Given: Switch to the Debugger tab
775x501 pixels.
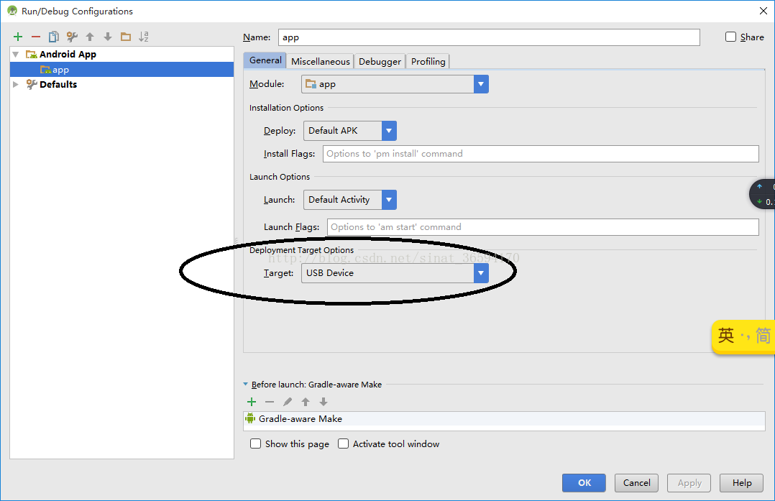Looking at the screenshot, I should tap(380, 62).
